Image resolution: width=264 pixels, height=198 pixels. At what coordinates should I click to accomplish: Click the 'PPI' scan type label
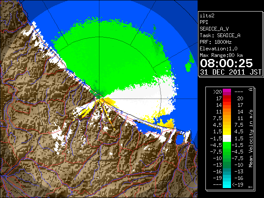[x=204, y=22]
